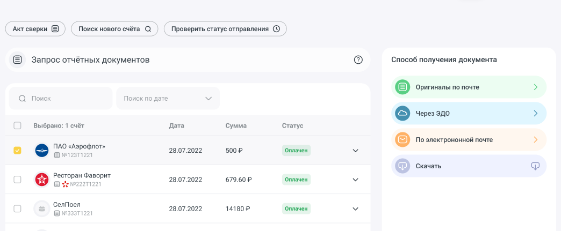Tick the select-all checkbox in table header

(x=17, y=125)
